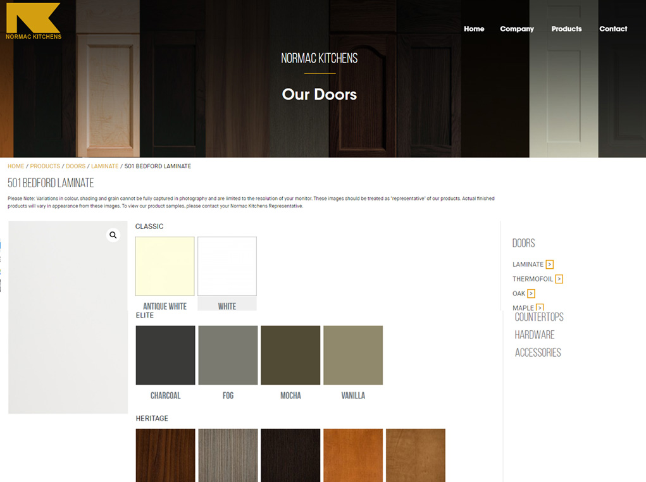Screen dimensions: 646x482
Task: Click the CHARCOAL swatch label
Action: click(166, 395)
